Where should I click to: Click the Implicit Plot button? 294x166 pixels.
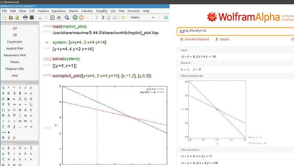(x=15, y=49)
